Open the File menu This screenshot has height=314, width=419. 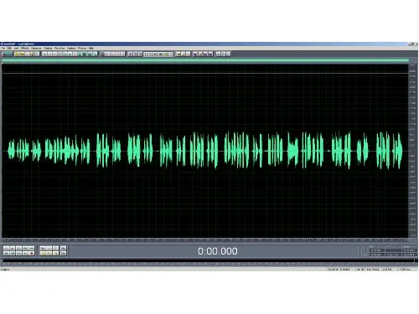(x=3, y=48)
